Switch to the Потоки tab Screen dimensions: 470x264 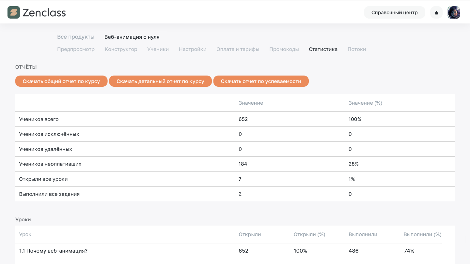[356, 49]
